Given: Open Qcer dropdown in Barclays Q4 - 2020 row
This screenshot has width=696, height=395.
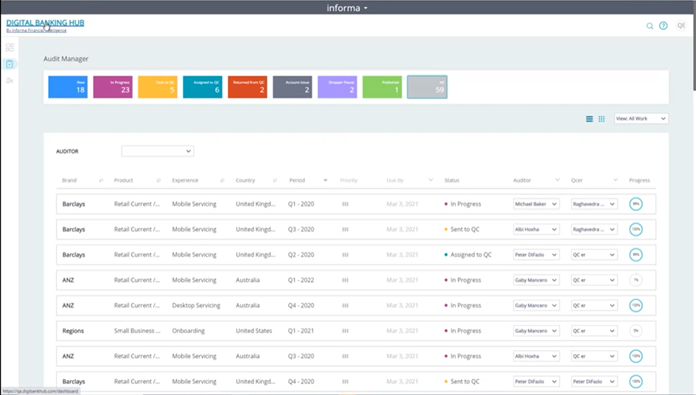Looking at the screenshot, I should point(594,381).
